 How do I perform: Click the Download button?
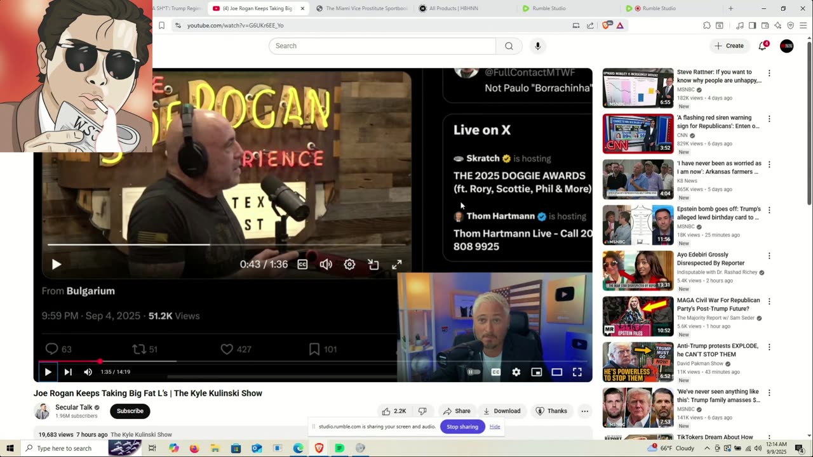click(502, 411)
